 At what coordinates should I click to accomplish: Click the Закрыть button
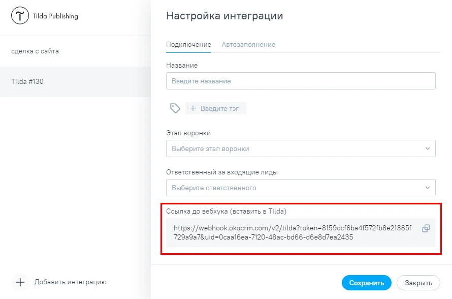pos(418,283)
